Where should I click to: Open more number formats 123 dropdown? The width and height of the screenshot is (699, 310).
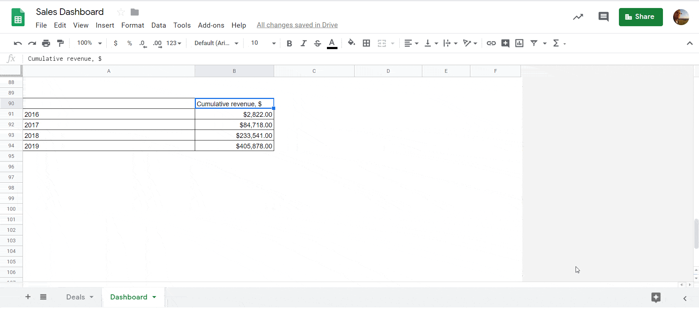[174, 43]
